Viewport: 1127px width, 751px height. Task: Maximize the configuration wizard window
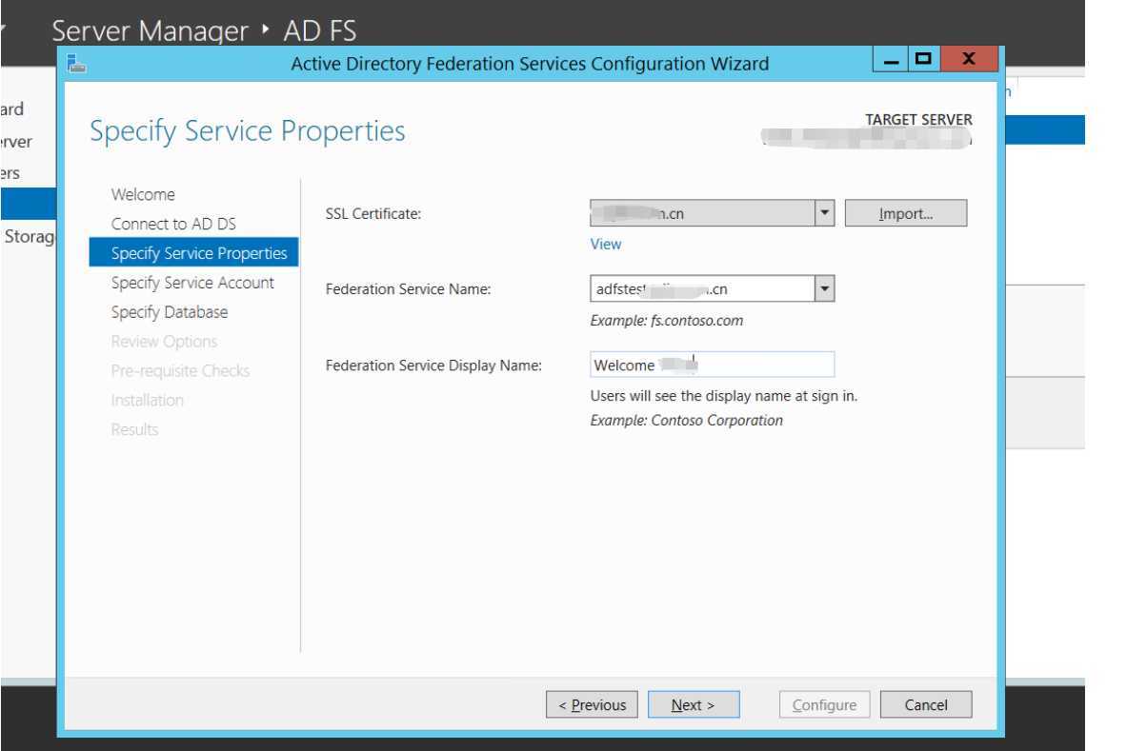click(923, 60)
